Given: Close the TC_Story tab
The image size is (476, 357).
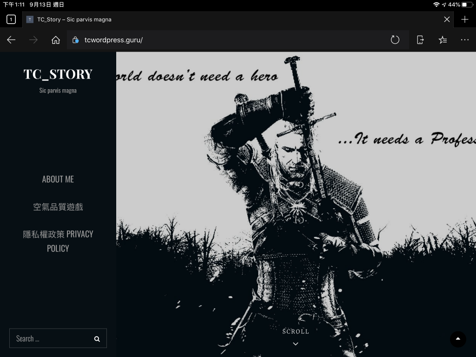Looking at the screenshot, I should [447, 20].
